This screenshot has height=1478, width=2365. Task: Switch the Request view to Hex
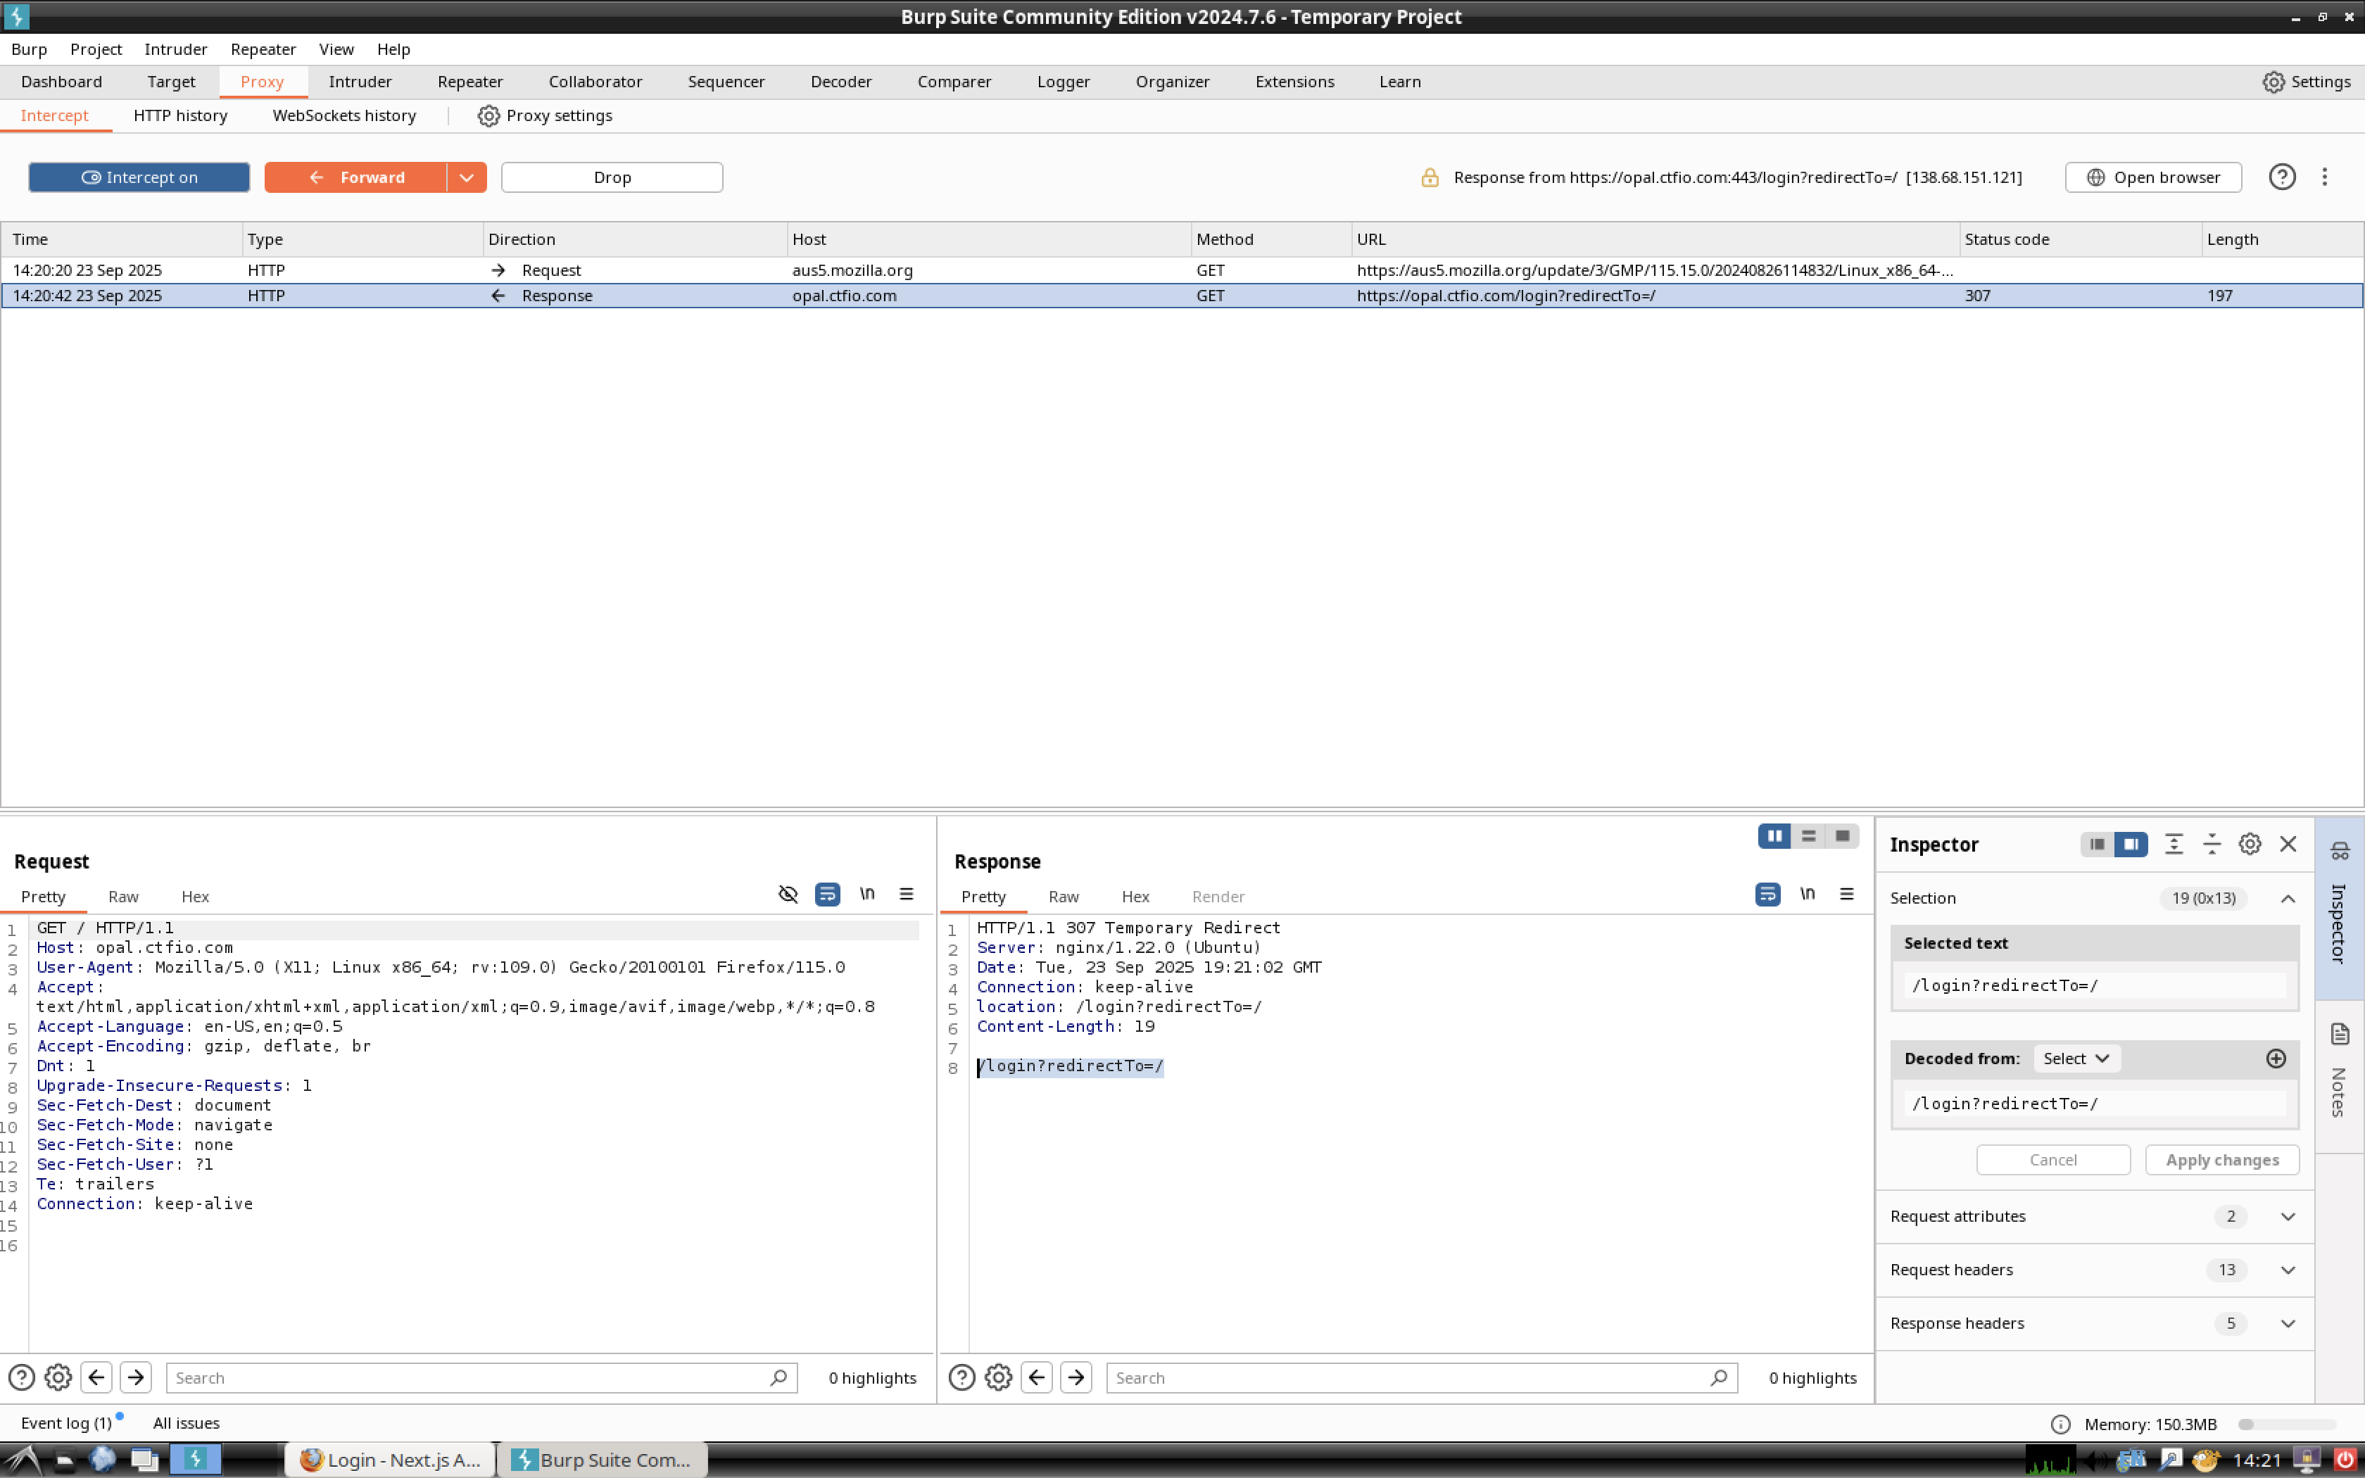pos(196,897)
